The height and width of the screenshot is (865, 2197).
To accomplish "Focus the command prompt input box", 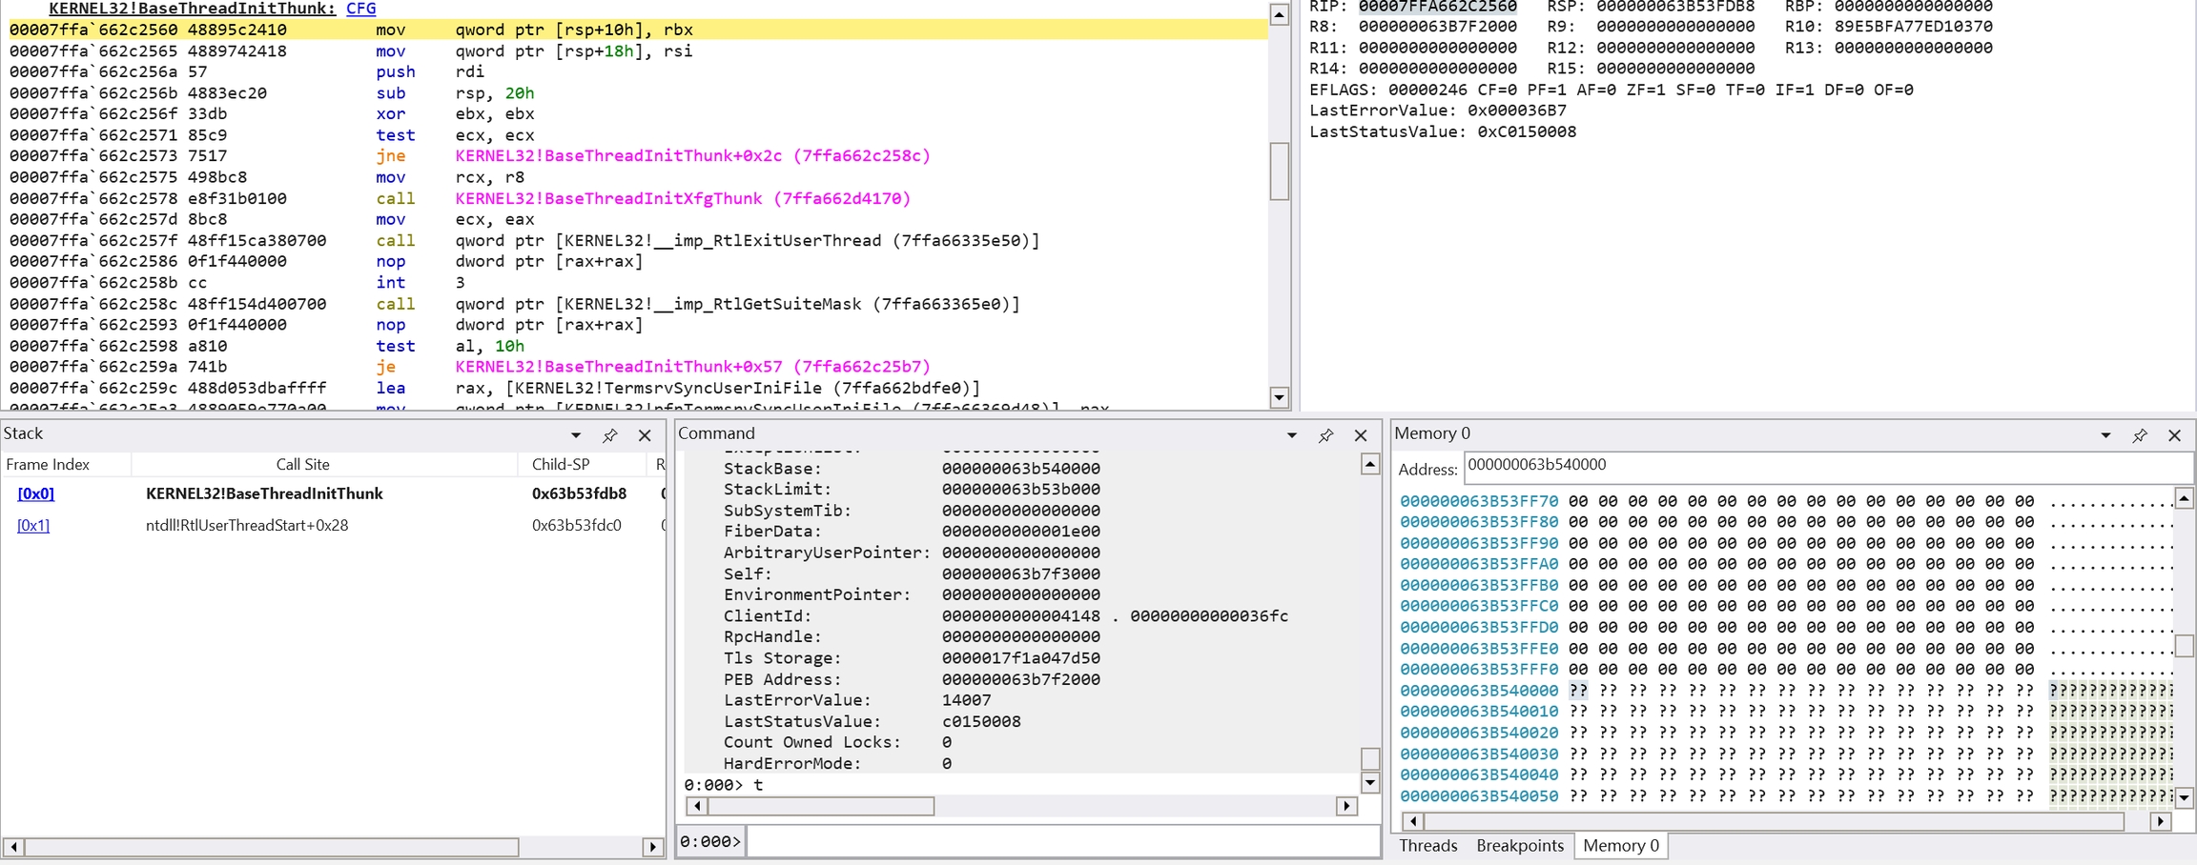I will [x=1060, y=841].
